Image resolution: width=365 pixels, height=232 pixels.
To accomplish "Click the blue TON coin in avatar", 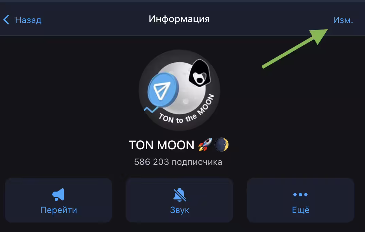I will pyautogui.click(x=163, y=90).
